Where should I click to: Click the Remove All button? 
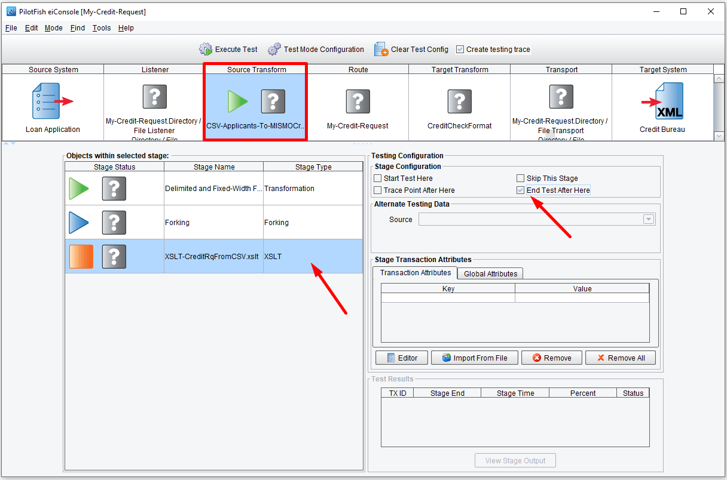621,358
